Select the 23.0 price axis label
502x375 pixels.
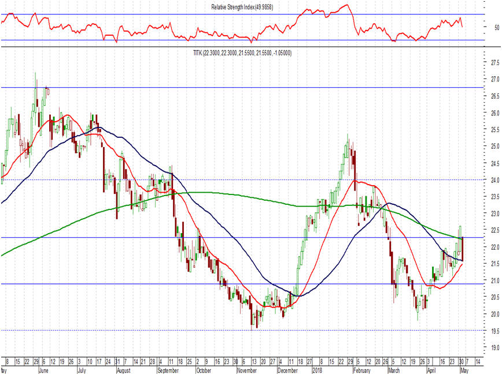[x=495, y=213]
